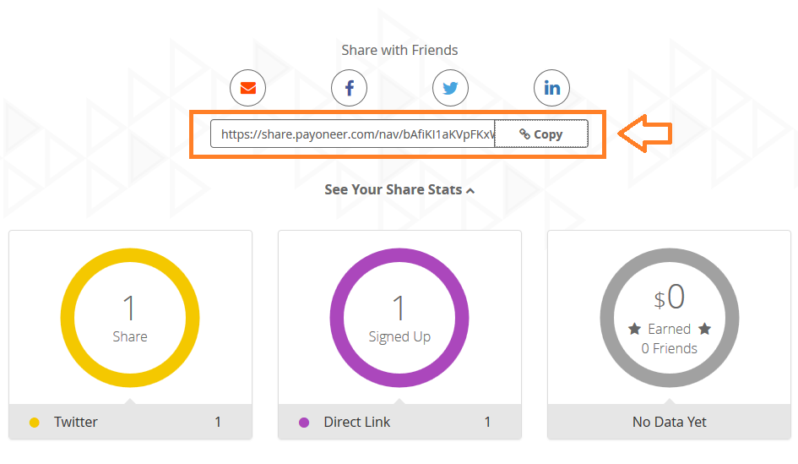Share on Facebook icon

pos(349,88)
